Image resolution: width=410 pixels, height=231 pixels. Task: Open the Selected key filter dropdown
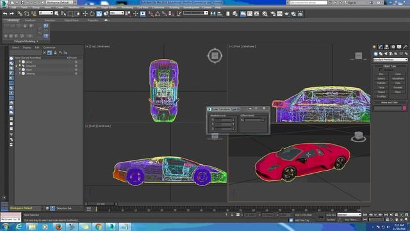tap(349, 215)
